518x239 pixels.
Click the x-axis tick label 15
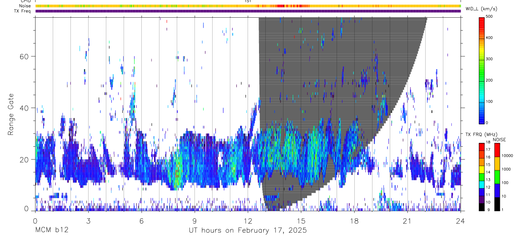pos(301,221)
